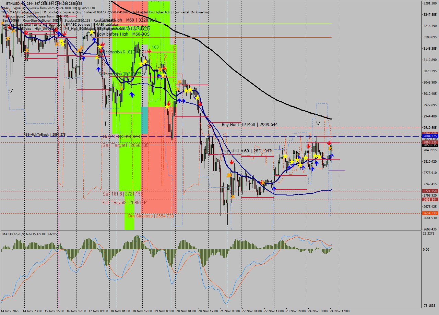Click the lowest blue up arrow in left green zone
Viewport: 439px width, 315px height.
[132, 94]
